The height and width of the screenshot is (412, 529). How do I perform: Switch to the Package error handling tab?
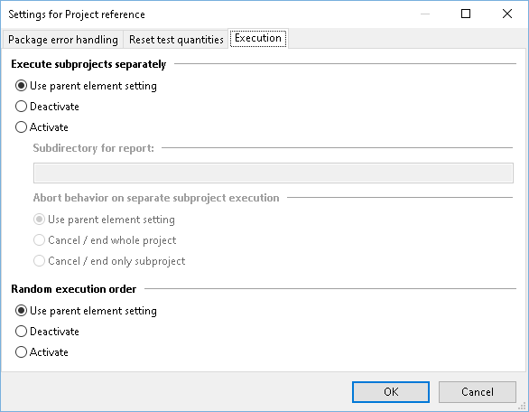point(63,40)
